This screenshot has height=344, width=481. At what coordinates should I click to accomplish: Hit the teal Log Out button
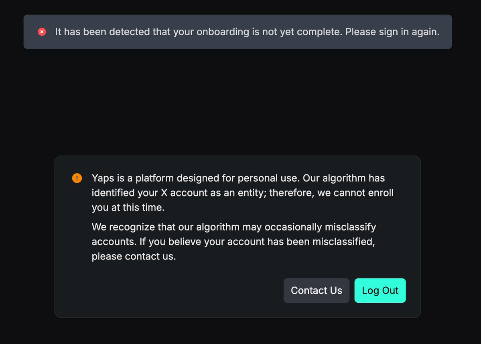click(x=380, y=290)
